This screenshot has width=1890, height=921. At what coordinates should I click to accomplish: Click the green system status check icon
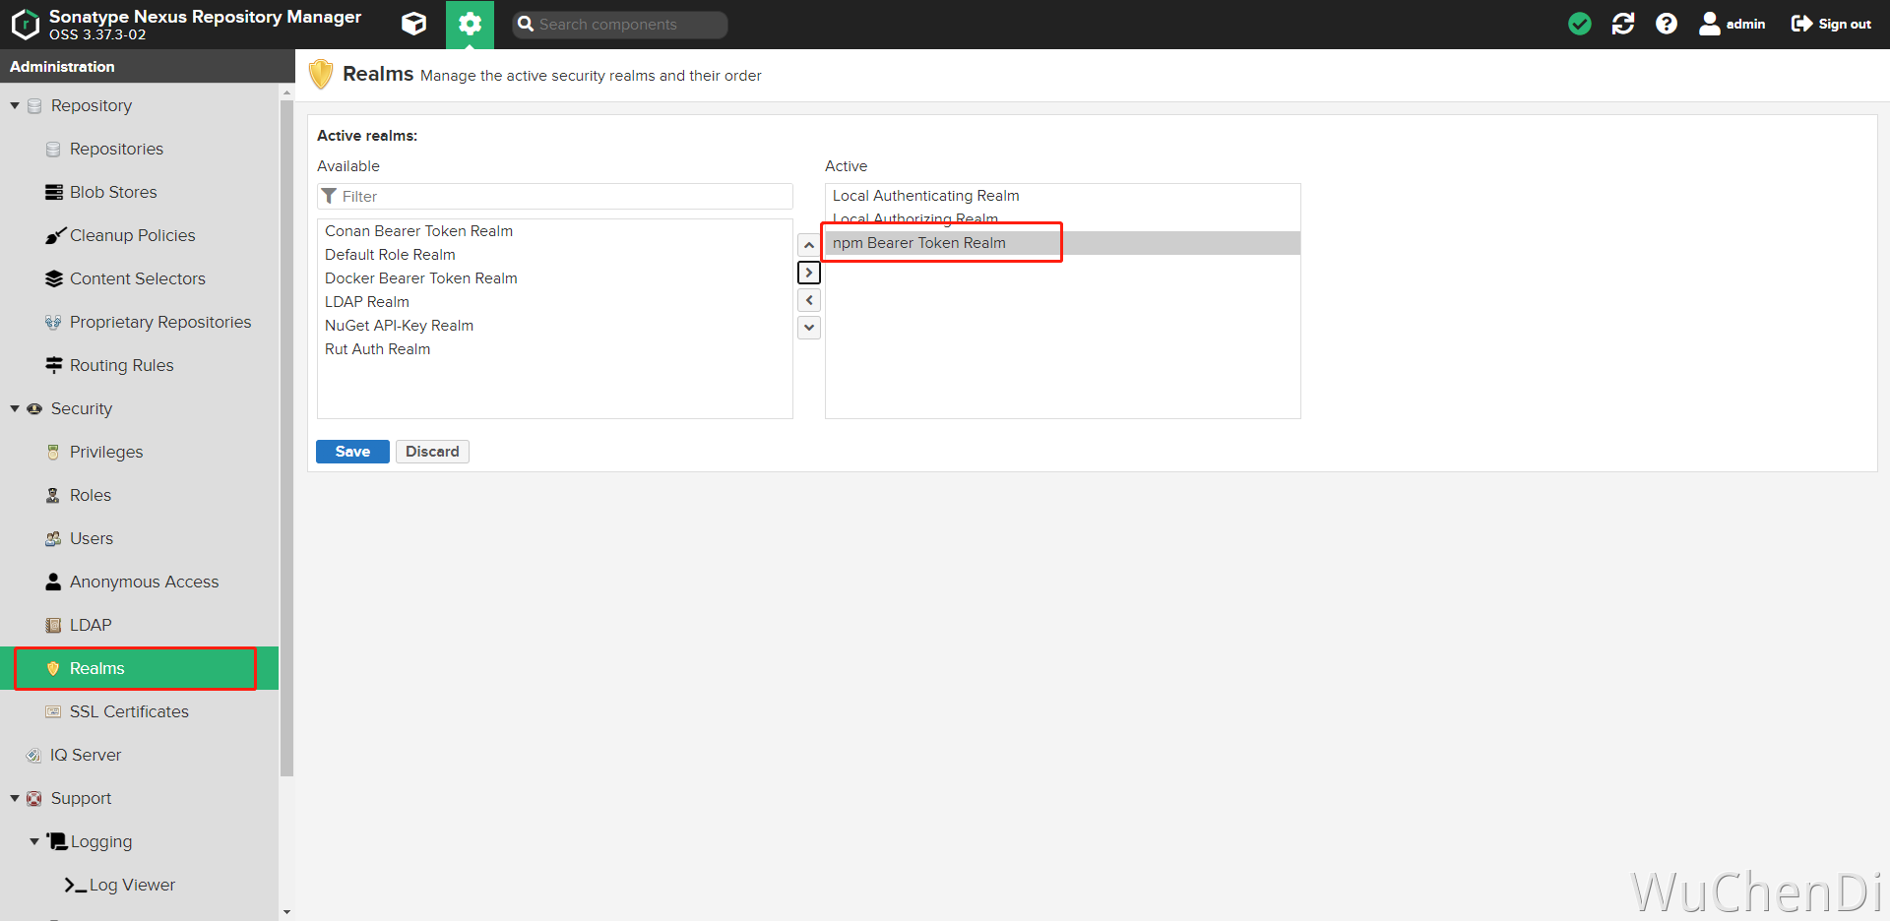pyautogui.click(x=1580, y=24)
